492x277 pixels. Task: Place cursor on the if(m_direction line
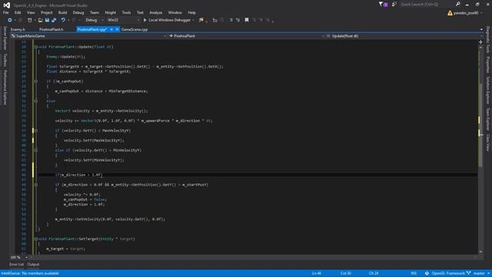click(x=78, y=175)
